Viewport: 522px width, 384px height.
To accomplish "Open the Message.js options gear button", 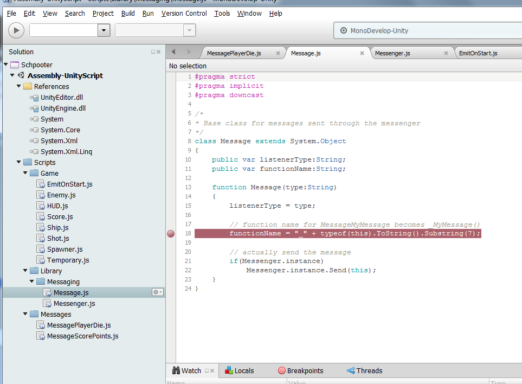I will pyautogui.click(x=157, y=292).
